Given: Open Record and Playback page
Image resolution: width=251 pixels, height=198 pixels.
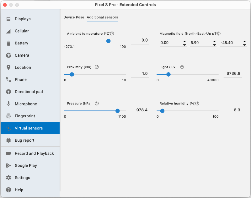Looking at the screenshot, I should (30, 153).
